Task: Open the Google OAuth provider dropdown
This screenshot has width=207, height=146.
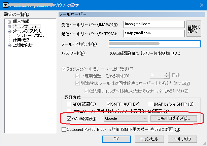Action: (x=126, y=118)
